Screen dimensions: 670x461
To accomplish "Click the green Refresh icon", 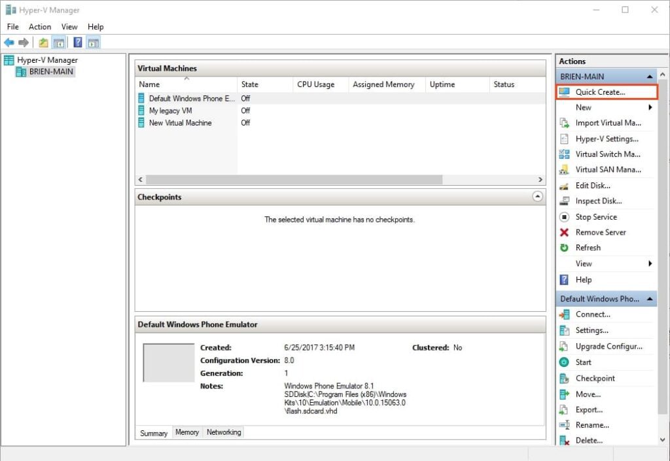I will click(564, 248).
